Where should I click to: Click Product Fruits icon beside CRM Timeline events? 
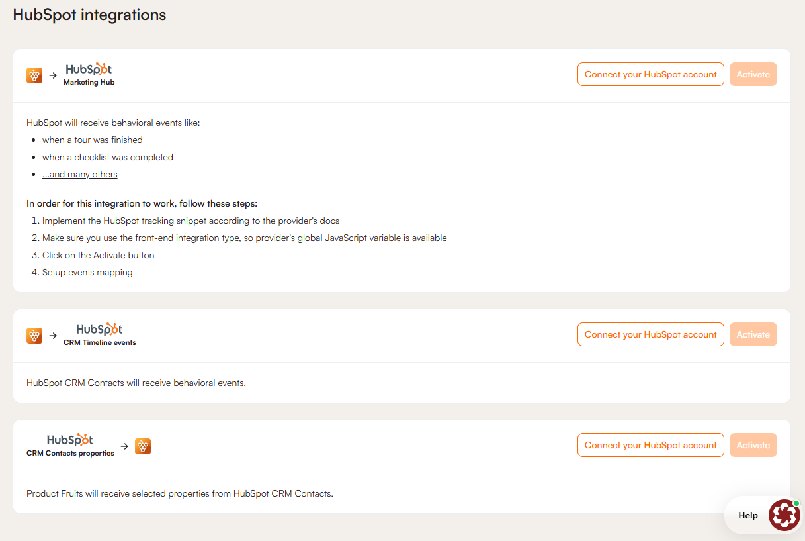[x=34, y=336]
